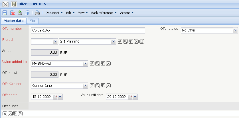Open the Back references menu
The width and height of the screenshot is (239, 118).
click(104, 13)
